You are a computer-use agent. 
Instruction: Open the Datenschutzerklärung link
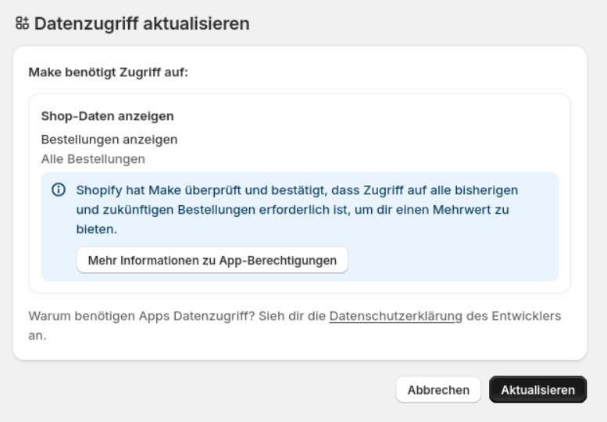click(x=395, y=316)
